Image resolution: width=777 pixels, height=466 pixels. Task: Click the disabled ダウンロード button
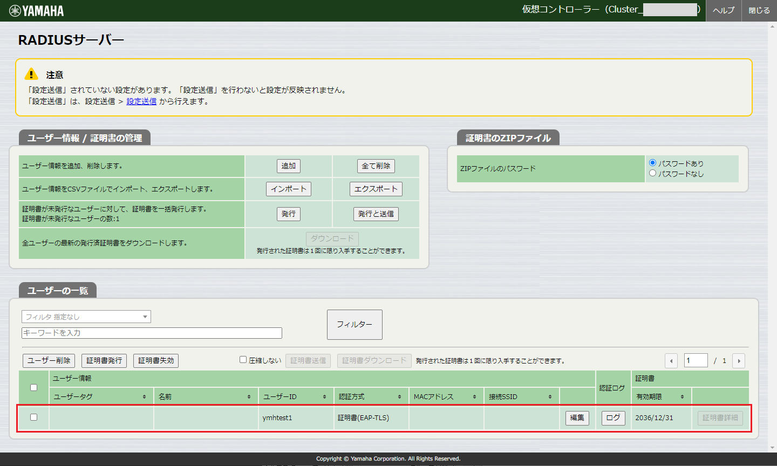coord(332,238)
